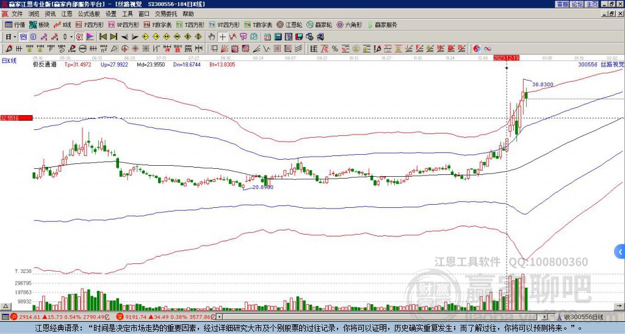Image resolution: width=625 pixels, height=334 pixels.
Task: Jump to last bar icon
Action: pos(114,37)
